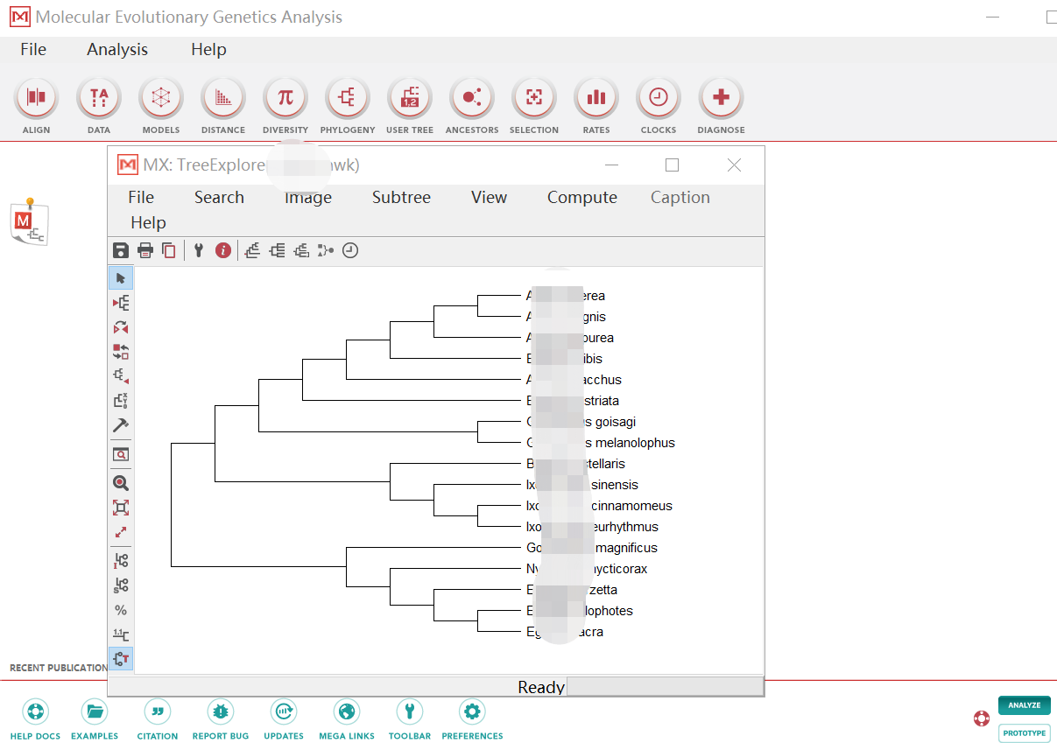Image resolution: width=1057 pixels, height=743 pixels.
Task: Select the flip subtree tool
Action: point(121,327)
